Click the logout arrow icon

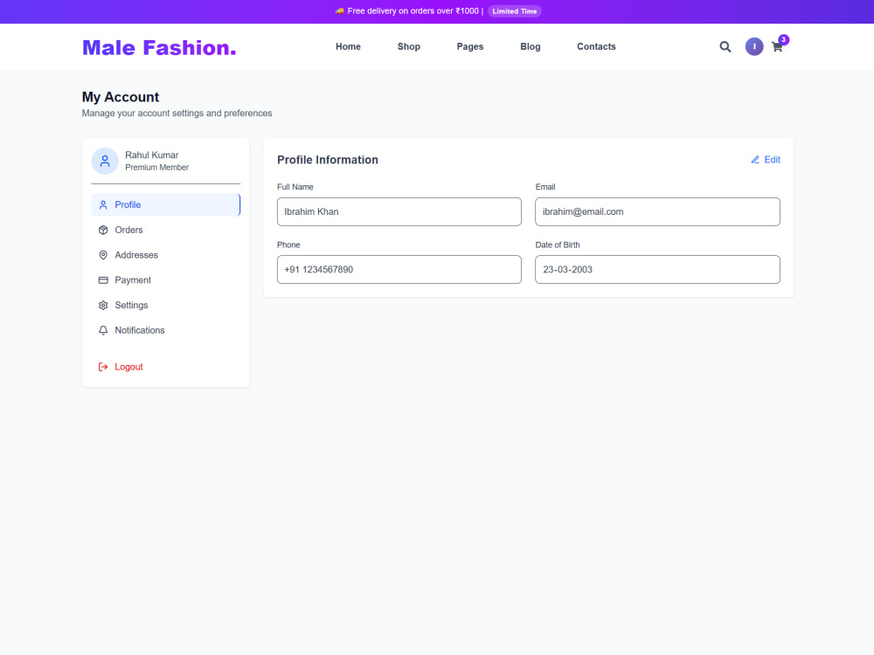103,367
